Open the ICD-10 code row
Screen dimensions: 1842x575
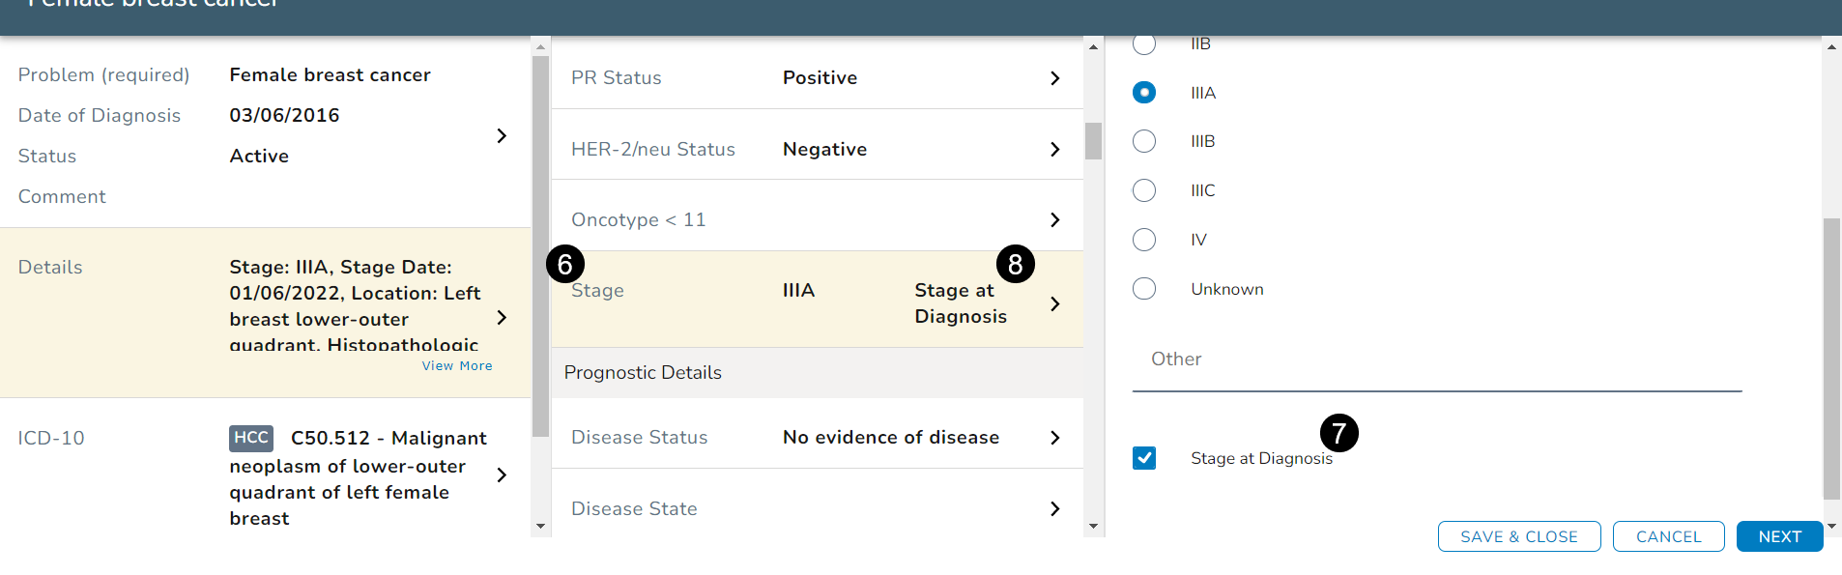pyautogui.click(x=502, y=474)
